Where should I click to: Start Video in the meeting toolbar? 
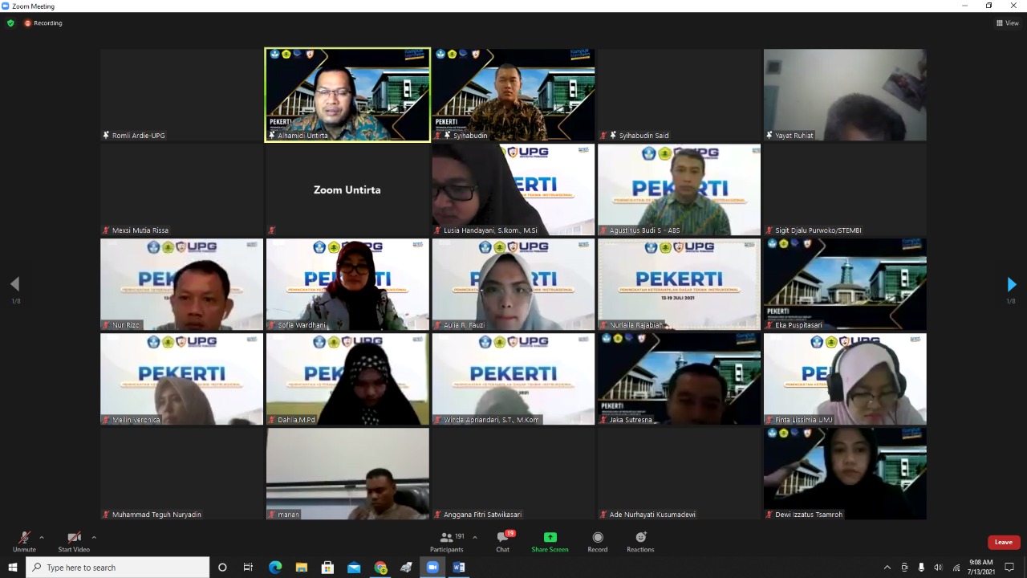[x=74, y=542]
